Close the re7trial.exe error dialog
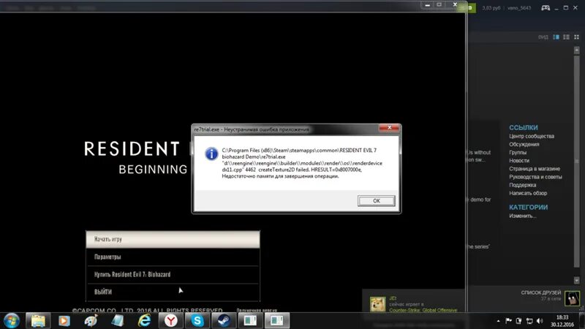The width and height of the screenshot is (585, 329). [x=389, y=128]
